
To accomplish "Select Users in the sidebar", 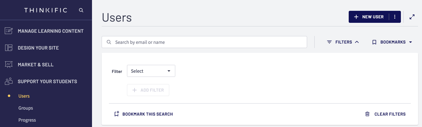I will coord(24,96).
